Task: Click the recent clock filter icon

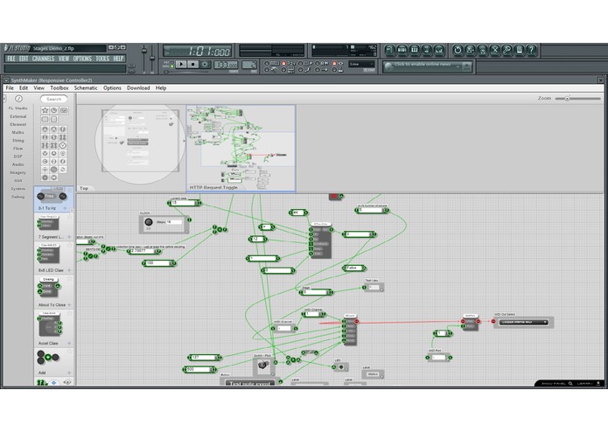Action: tap(54, 110)
